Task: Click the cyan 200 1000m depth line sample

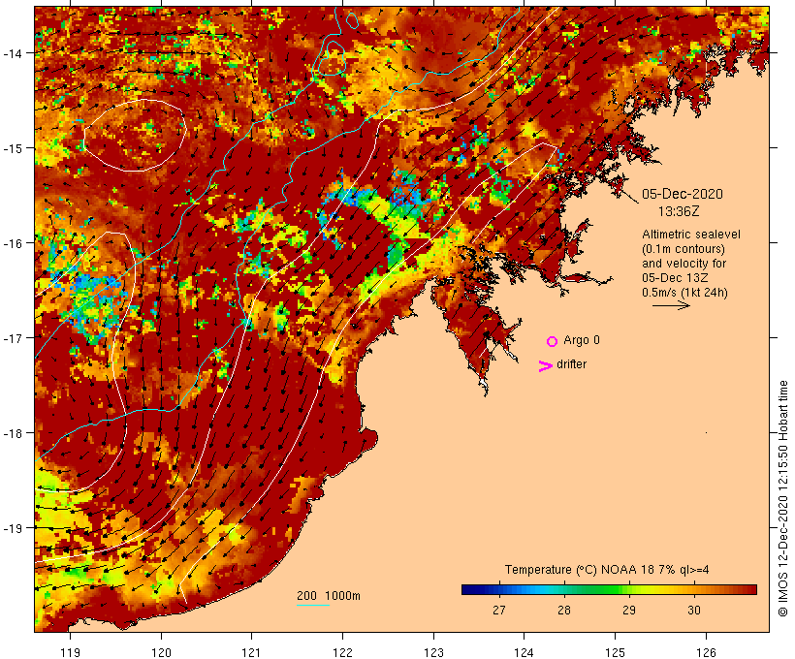Action: click(313, 605)
